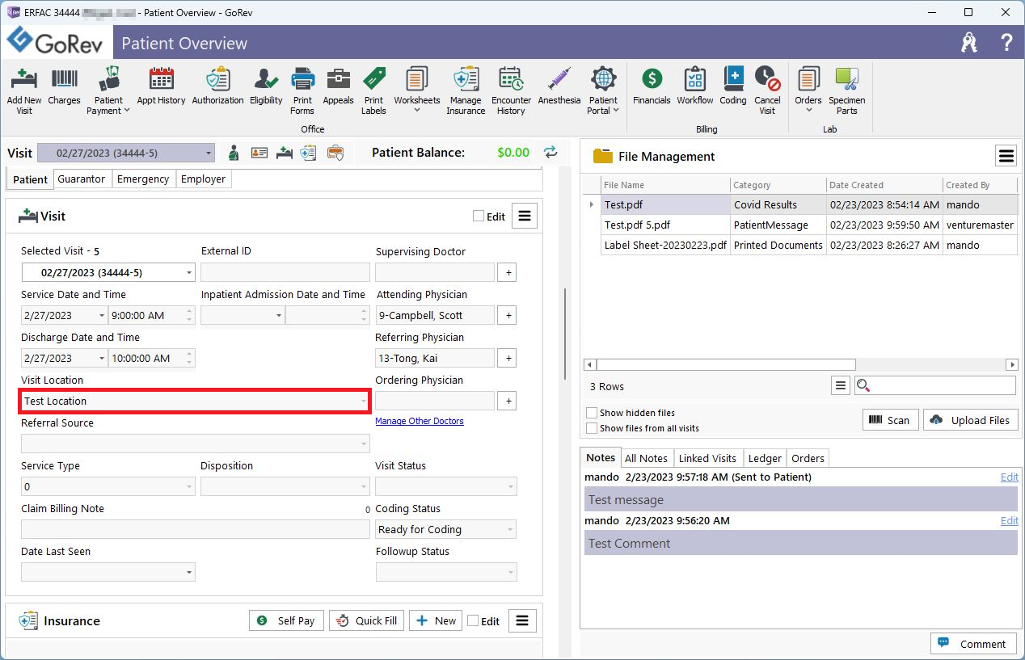The height and width of the screenshot is (660, 1025).
Task: Open Appeals briefcase tool
Action: [338, 86]
